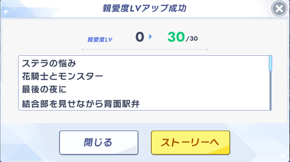Select the ステラの悩み story entry
The height and width of the screenshot is (162, 290).
49,62
